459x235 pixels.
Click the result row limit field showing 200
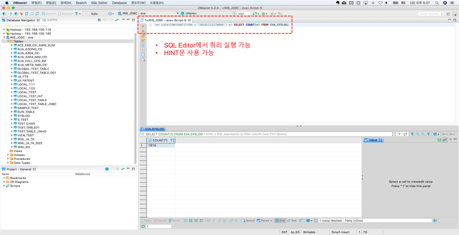coord(244,14)
